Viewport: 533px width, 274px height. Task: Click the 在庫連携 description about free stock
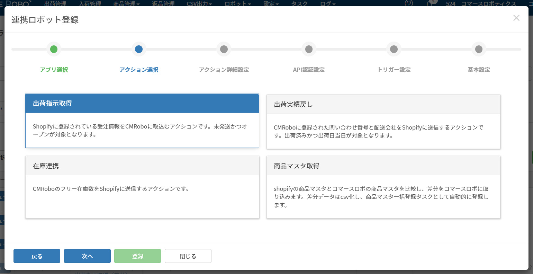[x=111, y=189]
